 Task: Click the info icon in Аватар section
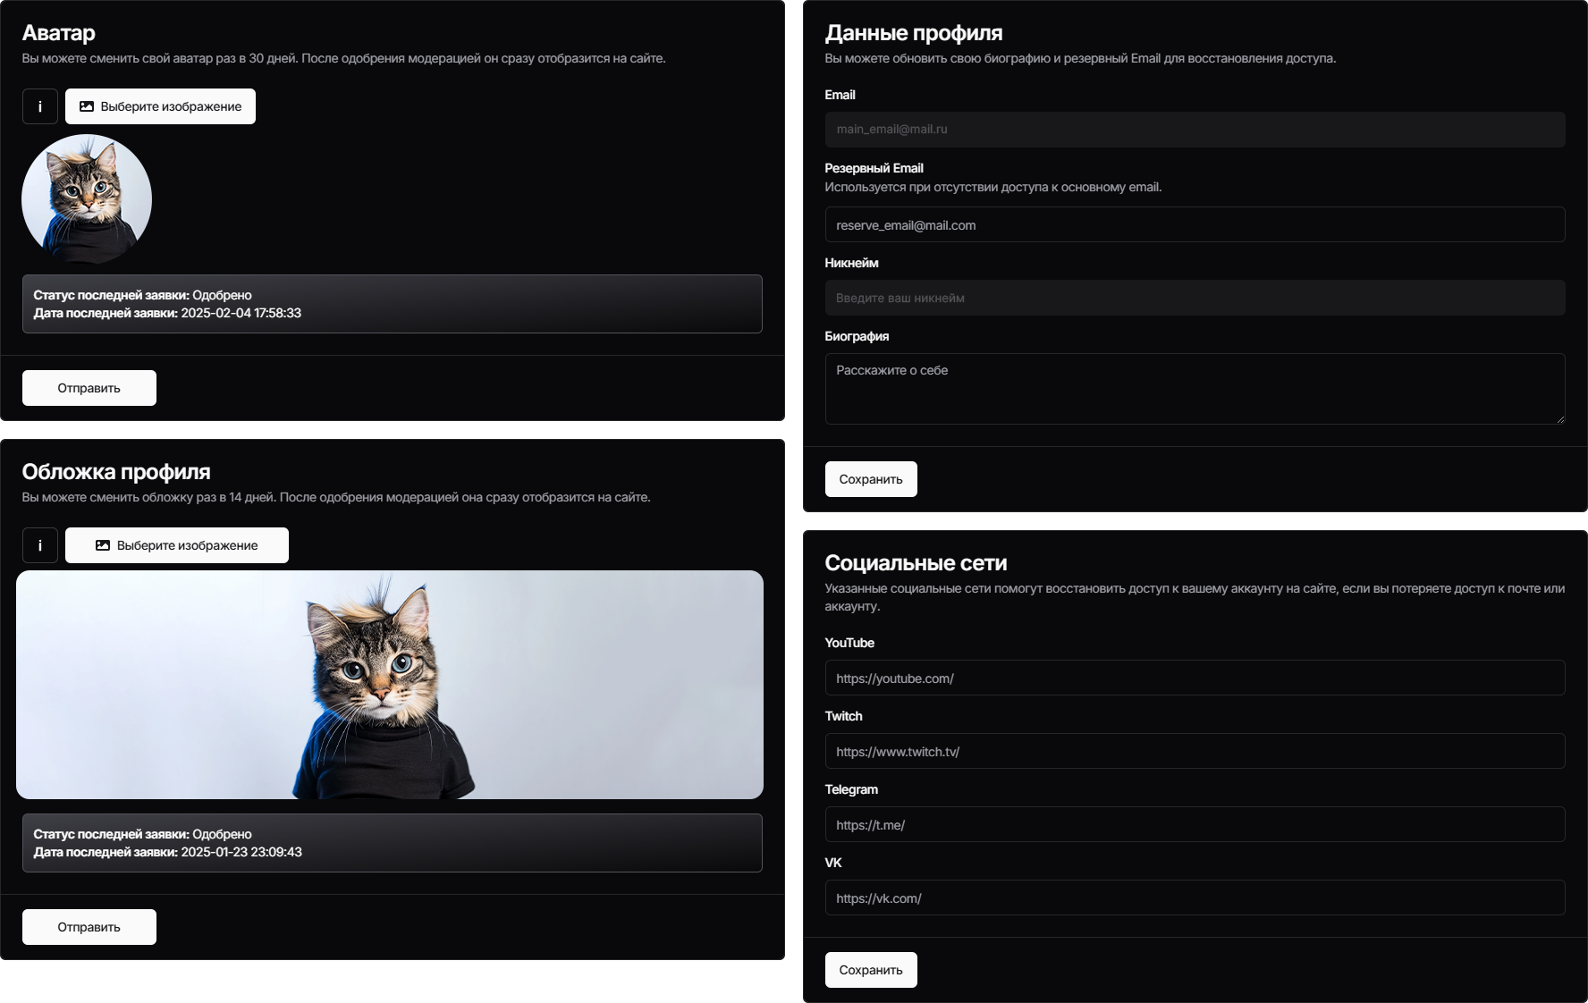[x=40, y=106]
